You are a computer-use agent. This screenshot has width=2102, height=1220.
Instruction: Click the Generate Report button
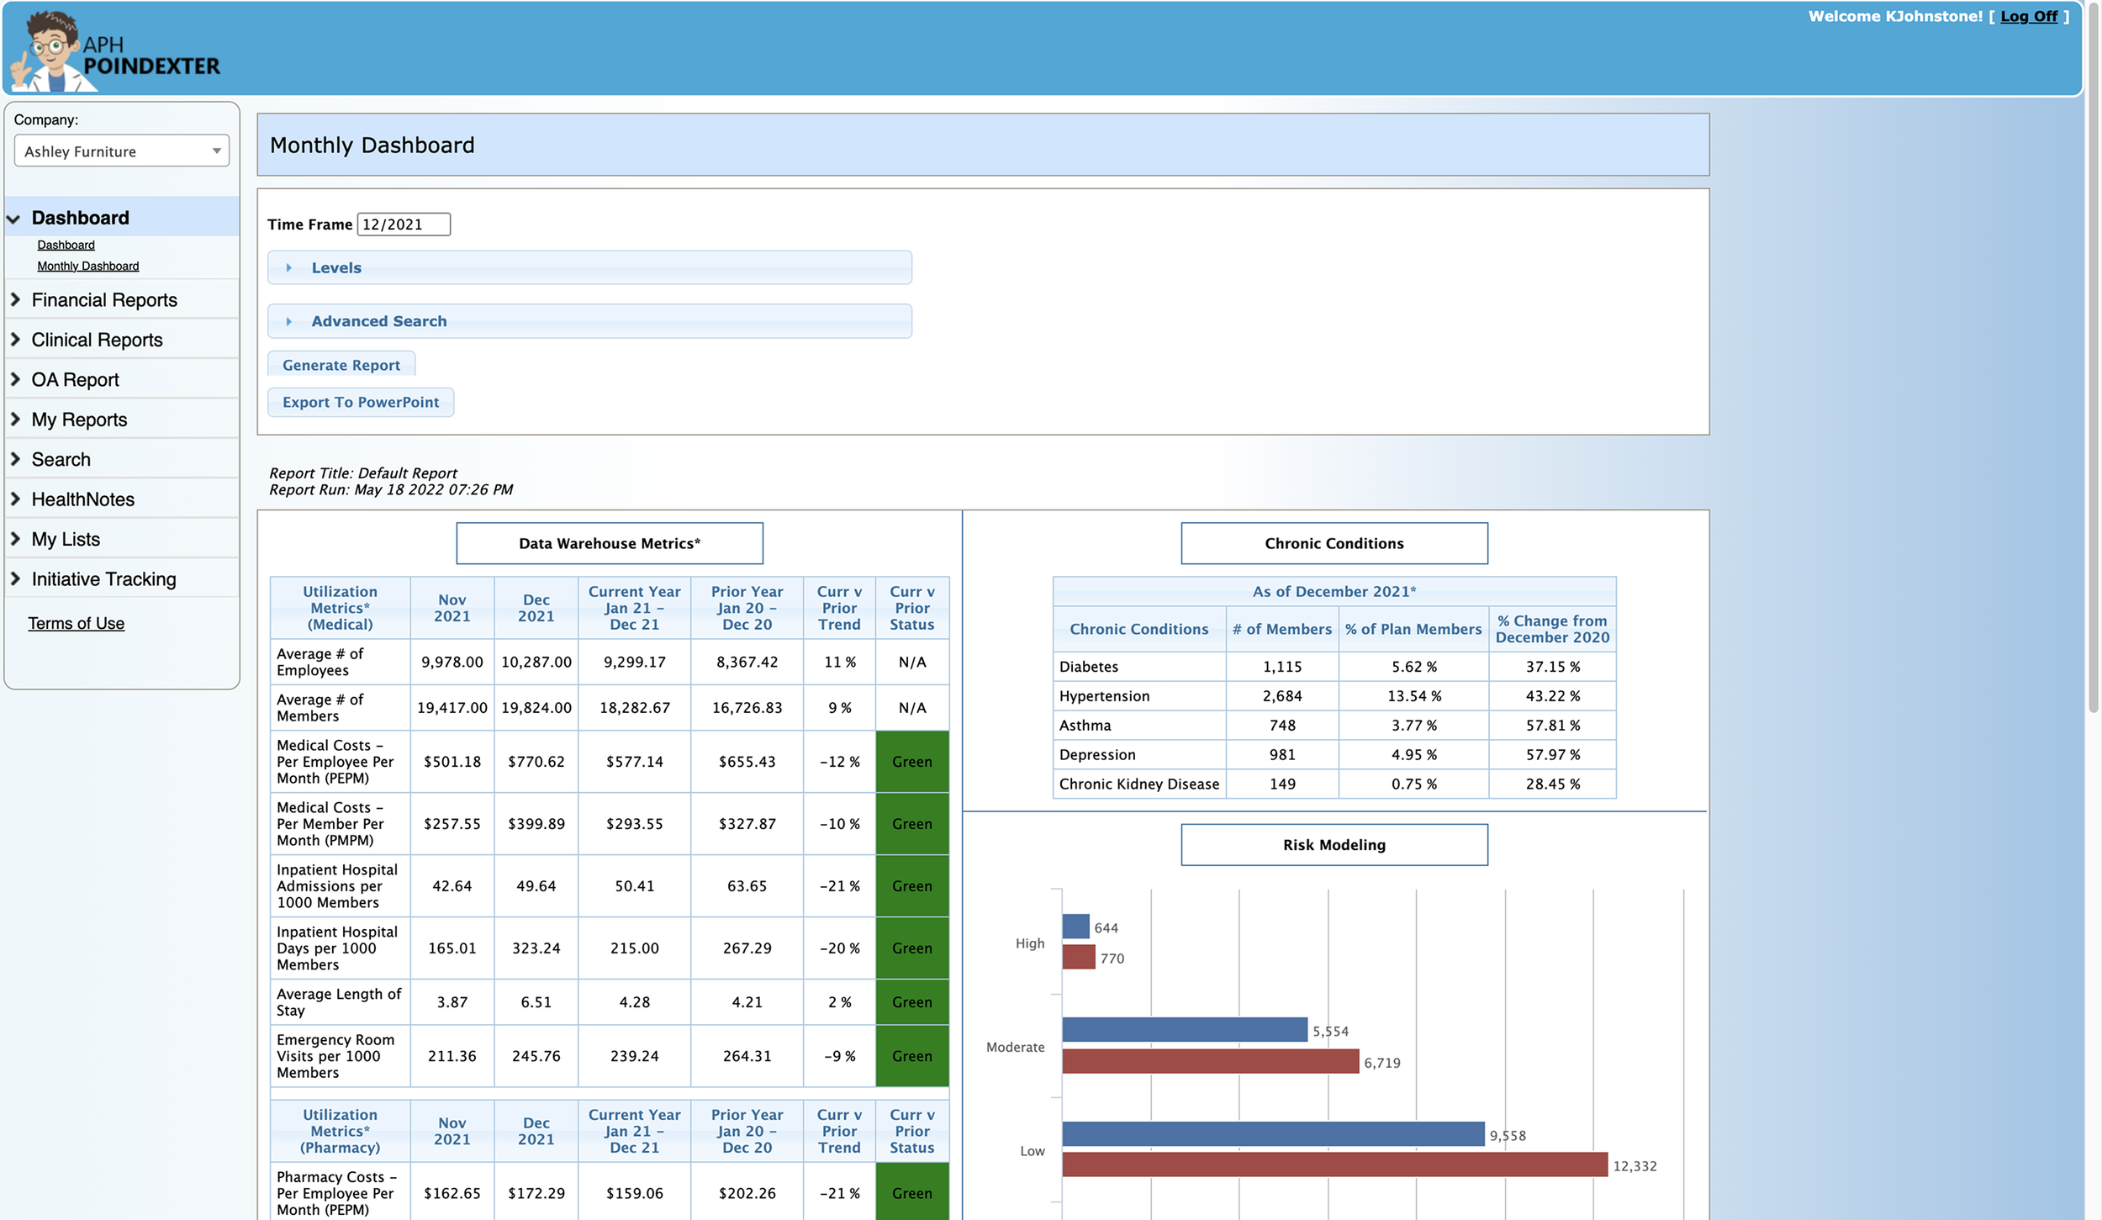[341, 365]
